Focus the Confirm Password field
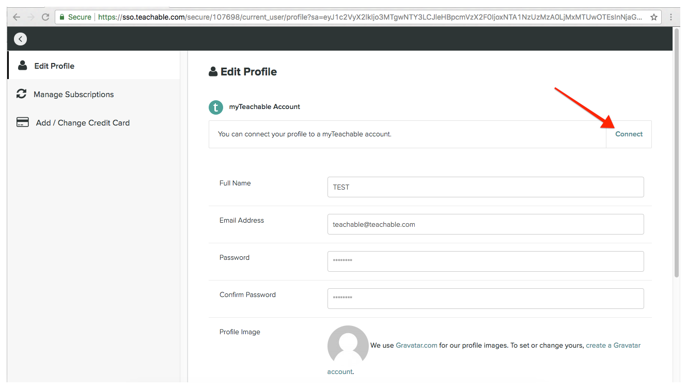Viewport: 687px width, 389px height. pos(486,299)
